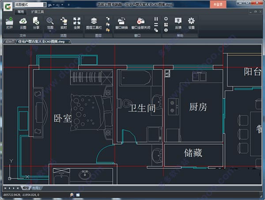
Task: Switch to the 常用 ribbon tab
Action: coord(21,11)
